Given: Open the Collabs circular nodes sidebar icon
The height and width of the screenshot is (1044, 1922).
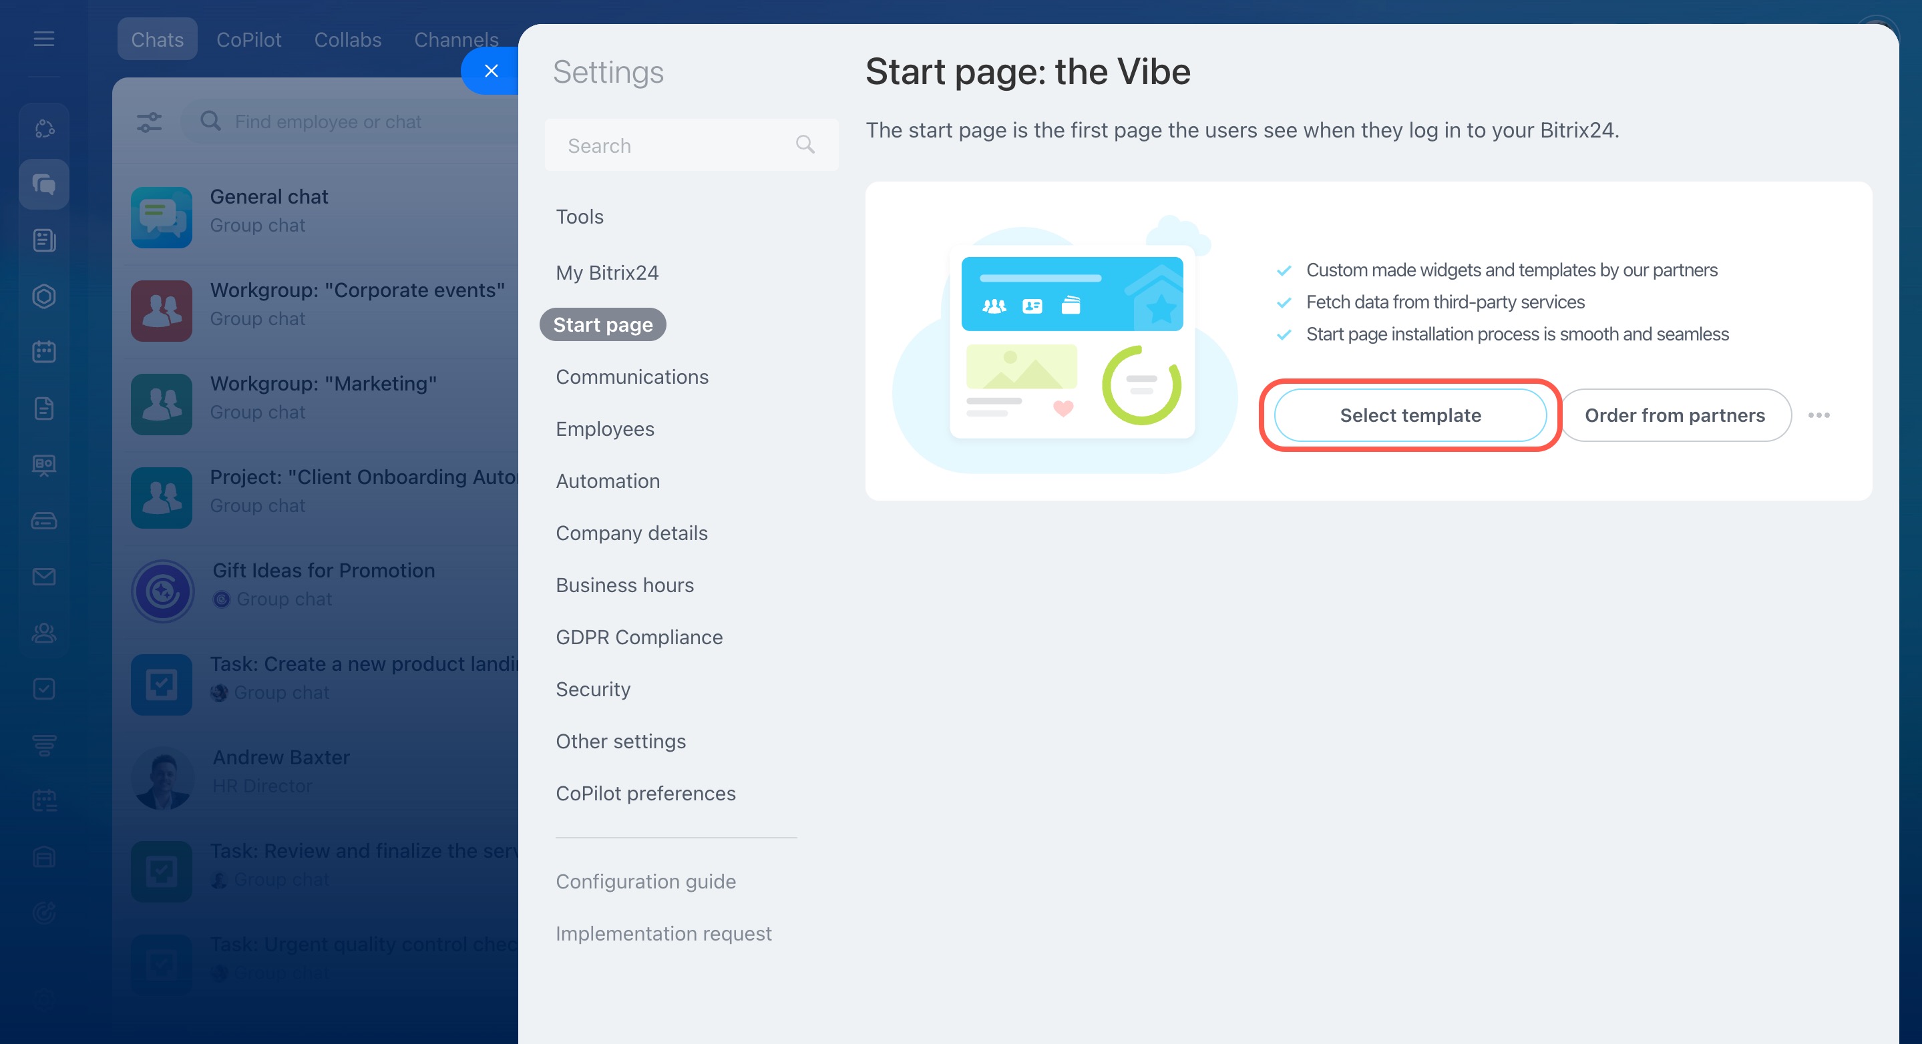Looking at the screenshot, I should 44,128.
